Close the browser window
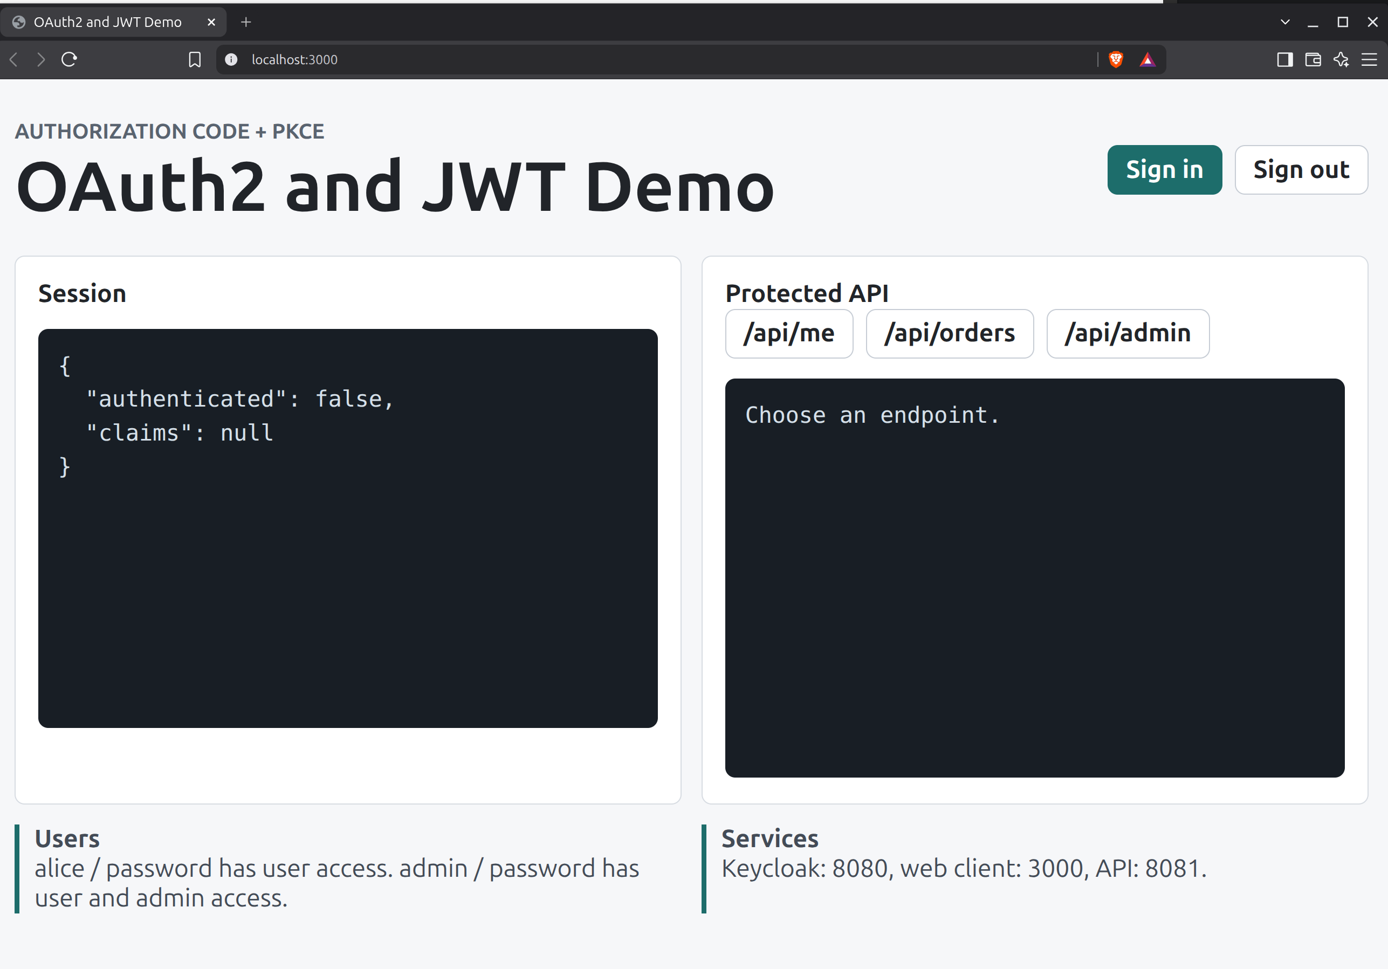 pyautogui.click(x=1372, y=22)
